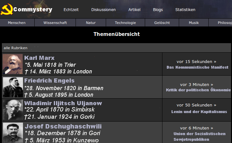Expand the alle Rubriken filter bar
The height and width of the screenshot is (143, 232).
[116, 48]
